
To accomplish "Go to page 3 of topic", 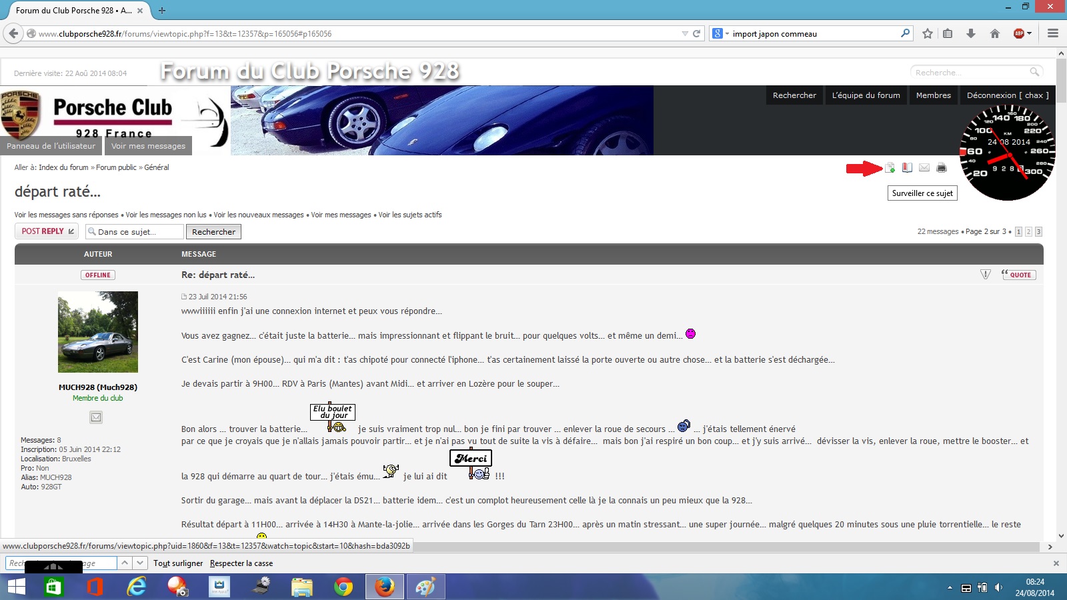I will [1038, 232].
